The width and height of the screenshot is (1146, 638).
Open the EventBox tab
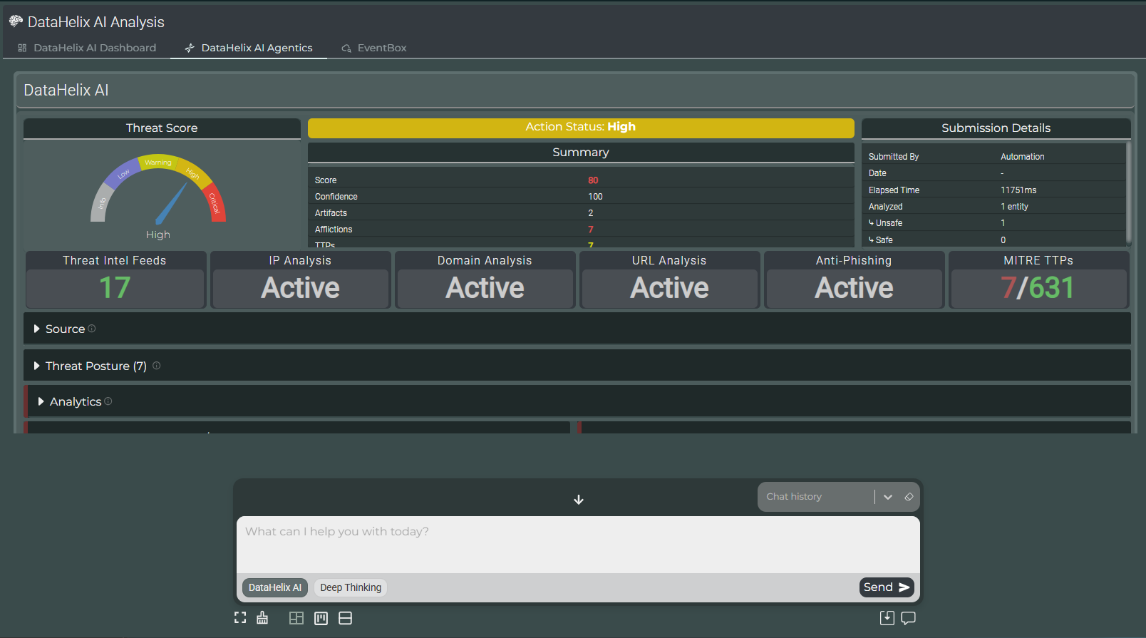(x=374, y=48)
